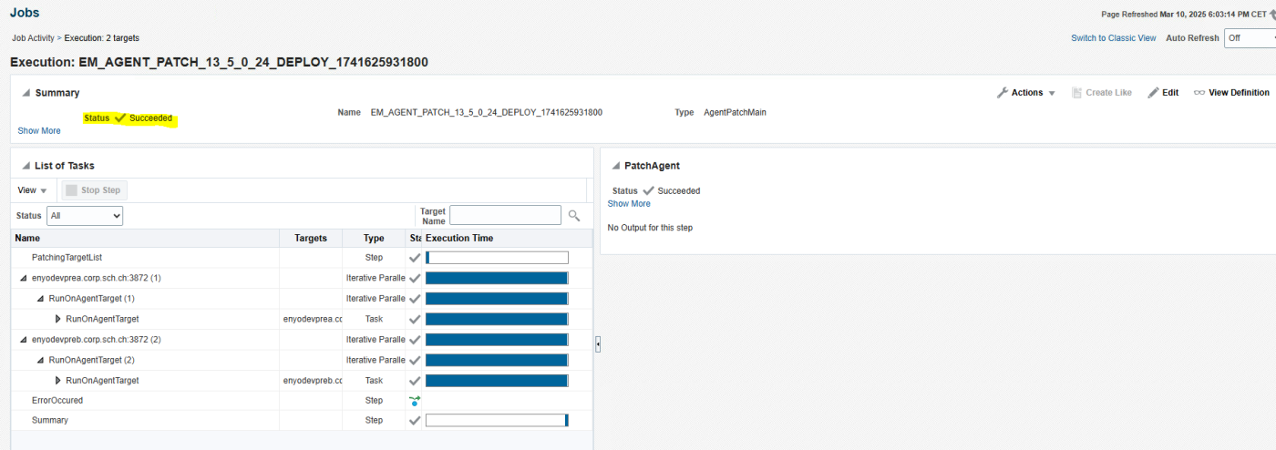The image size is (1276, 450).
Task: Click the wrench icon beside Actions
Action: (1003, 93)
